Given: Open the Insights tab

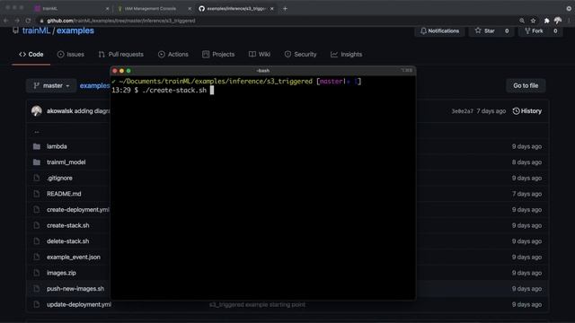Looking at the screenshot, I should coord(346,54).
